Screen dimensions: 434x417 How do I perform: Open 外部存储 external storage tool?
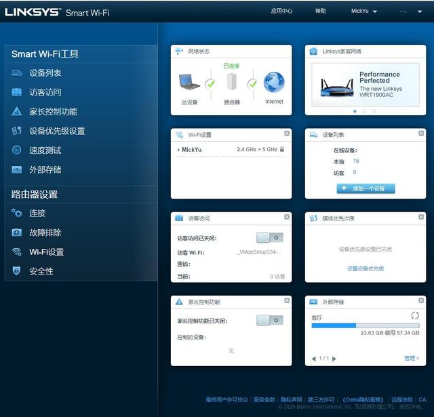(x=45, y=170)
